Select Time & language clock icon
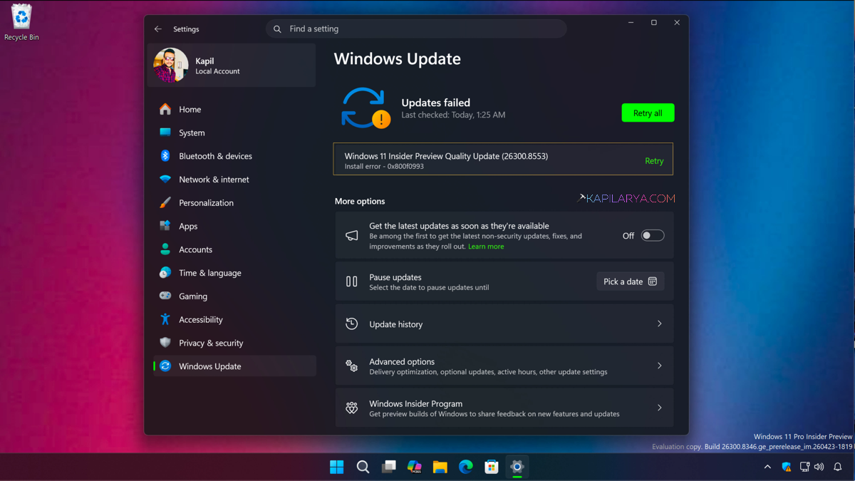Image resolution: width=855 pixels, height=481 pixels. click(165, 273)
